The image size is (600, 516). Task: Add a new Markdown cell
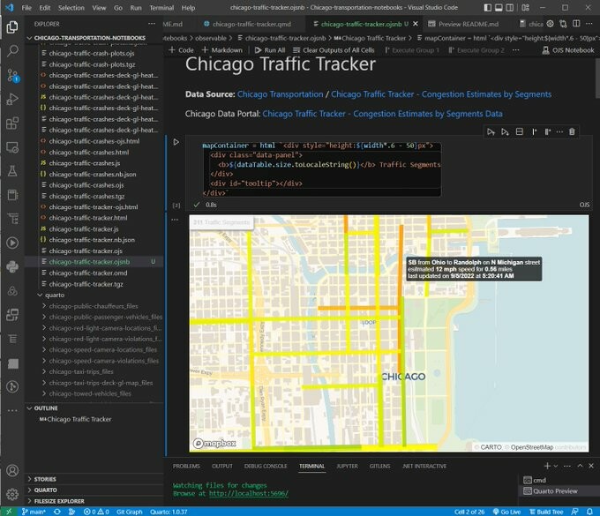[222, 50]
